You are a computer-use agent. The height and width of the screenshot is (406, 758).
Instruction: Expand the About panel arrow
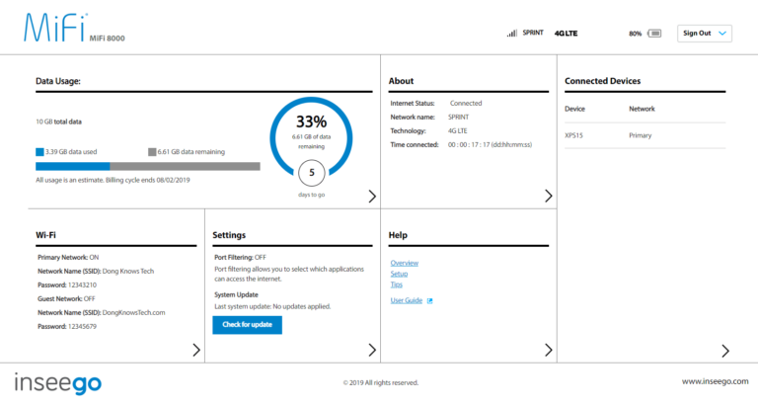click(548, 197)
